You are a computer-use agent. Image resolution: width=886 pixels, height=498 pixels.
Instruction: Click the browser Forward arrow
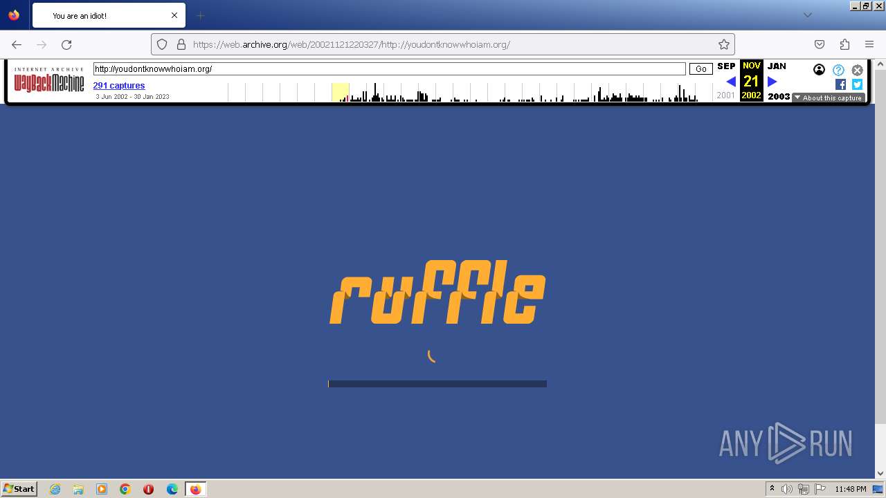pos(42,44)
